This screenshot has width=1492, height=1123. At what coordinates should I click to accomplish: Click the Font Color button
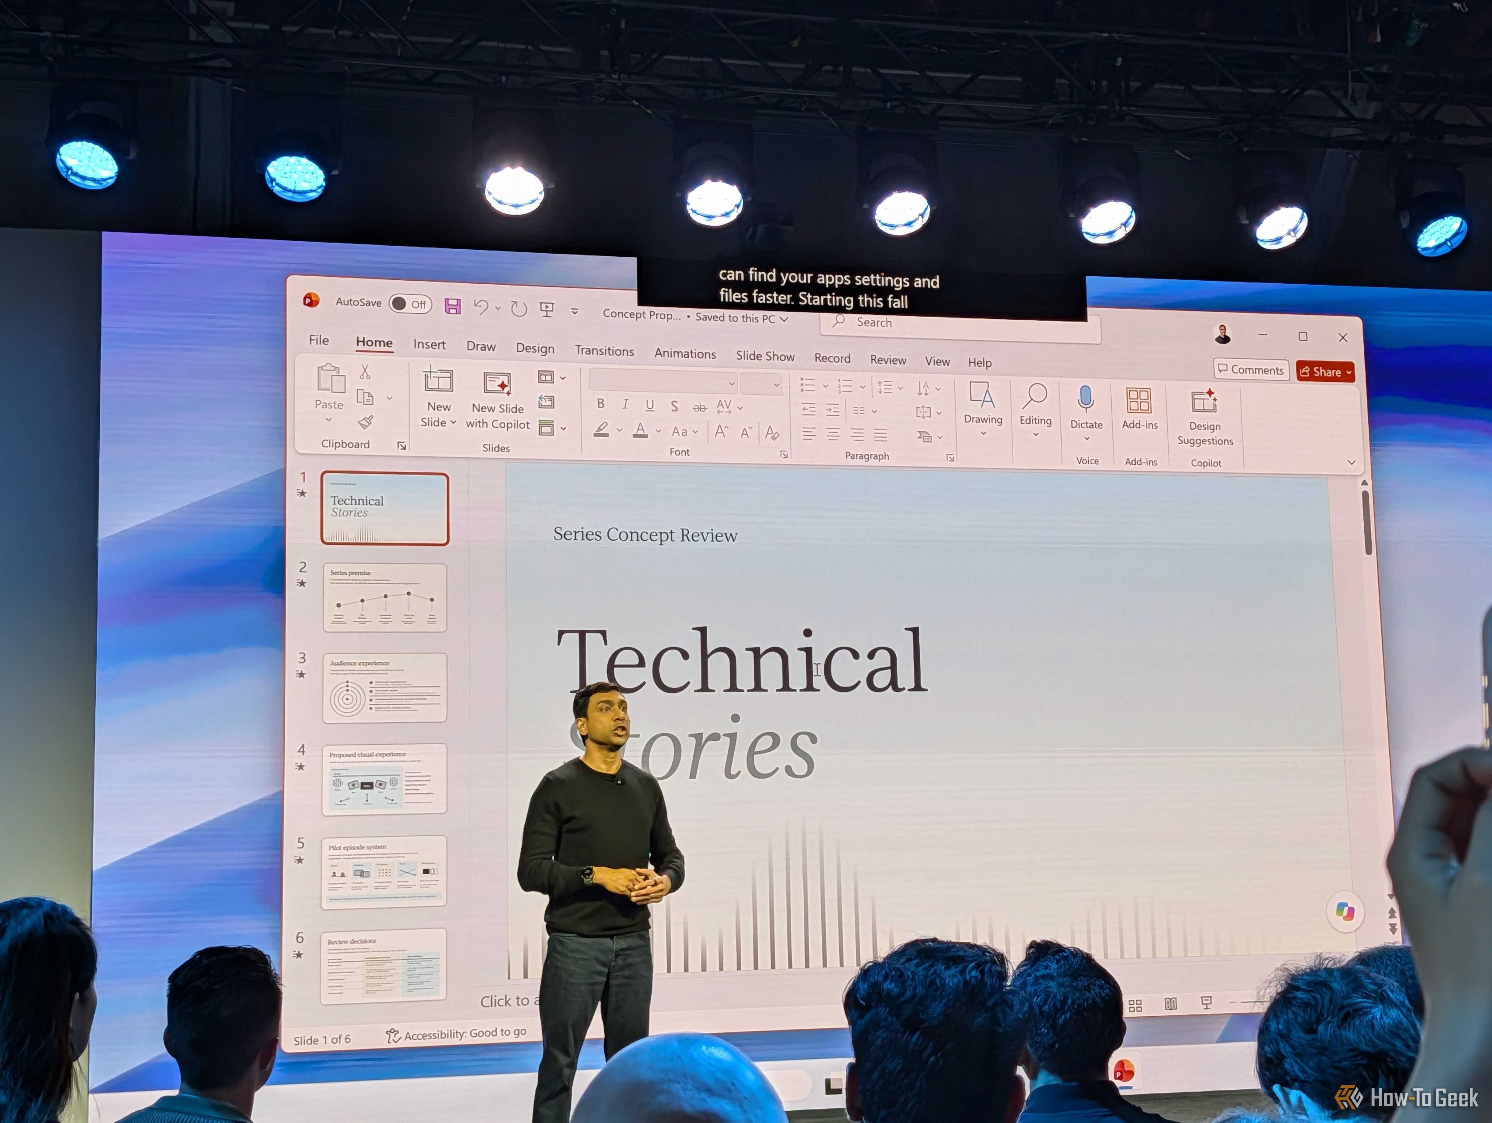click(x=641, y=430)
